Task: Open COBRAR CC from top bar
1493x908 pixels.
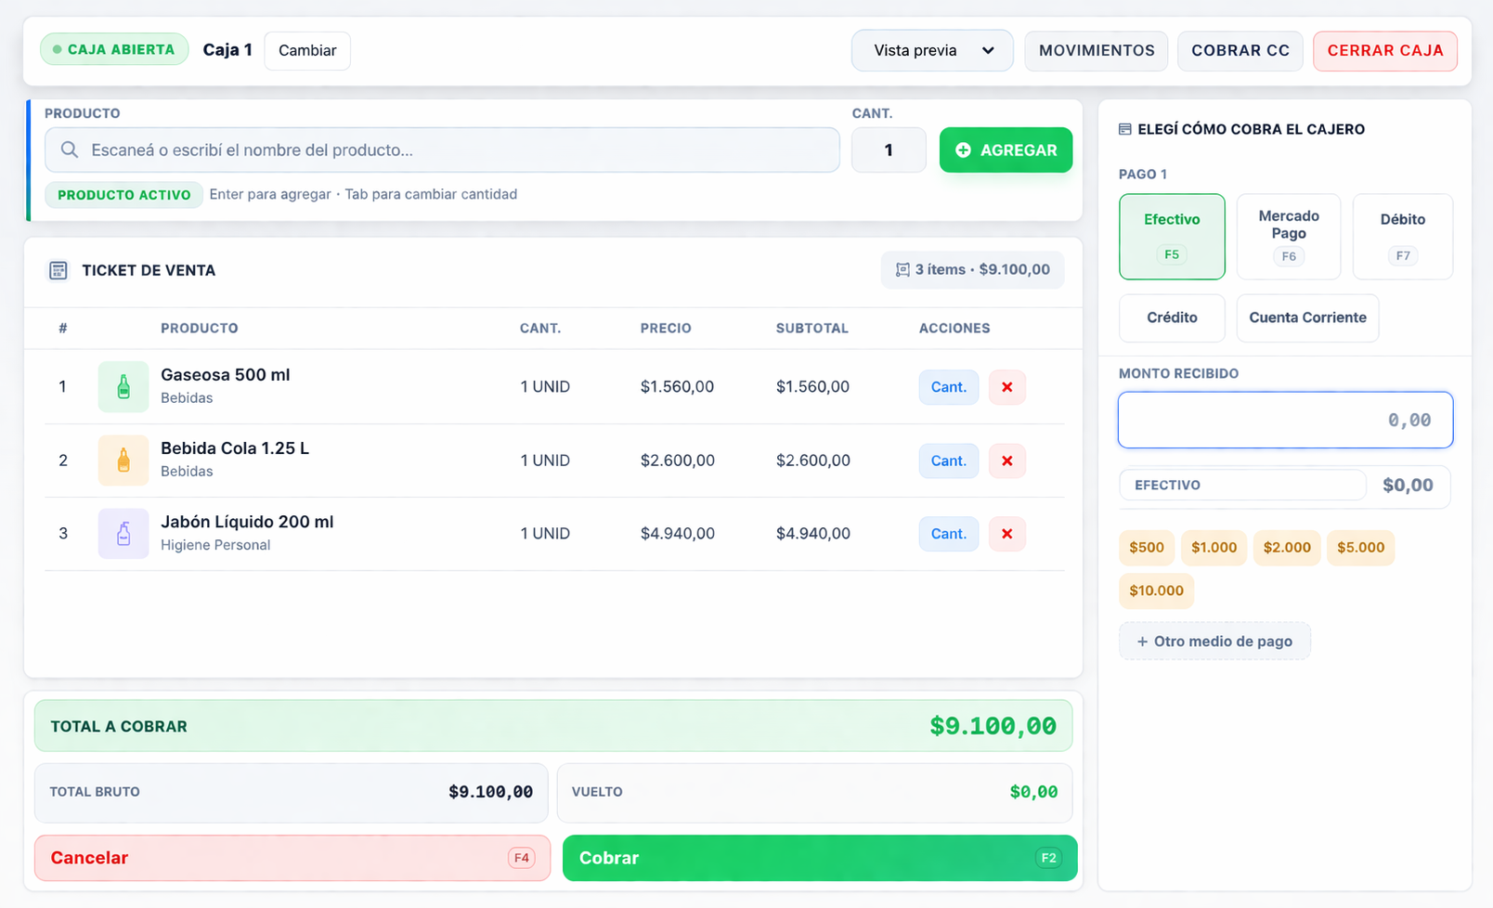Action: 1240,50
